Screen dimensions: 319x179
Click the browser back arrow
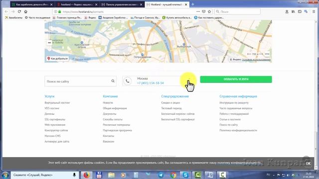coord(6,12)
